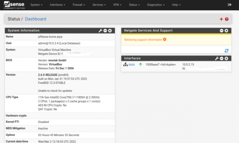Screen dimensions: 239x143
Task: Click '1000baseT <full-duplex>' media text
Action: tap(160, 65)
